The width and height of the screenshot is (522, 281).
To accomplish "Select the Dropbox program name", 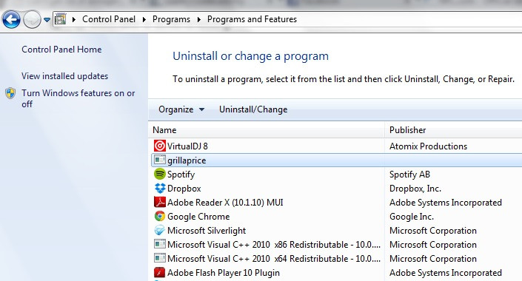I will (x=184, y=189).
